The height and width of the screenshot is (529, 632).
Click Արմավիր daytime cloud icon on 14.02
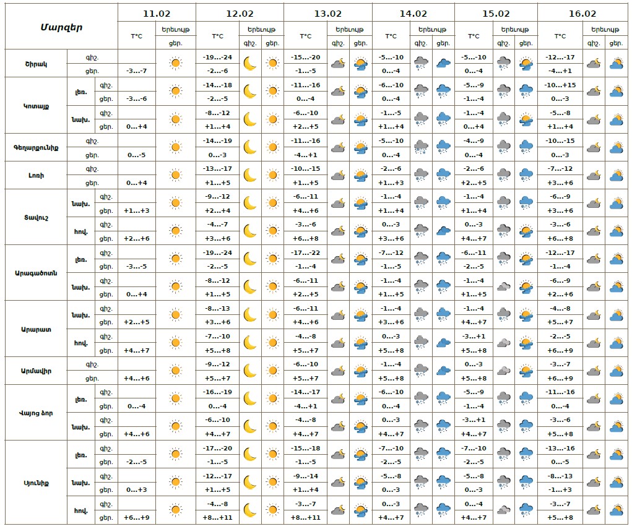pyautogui.click(x=443, y=371)
